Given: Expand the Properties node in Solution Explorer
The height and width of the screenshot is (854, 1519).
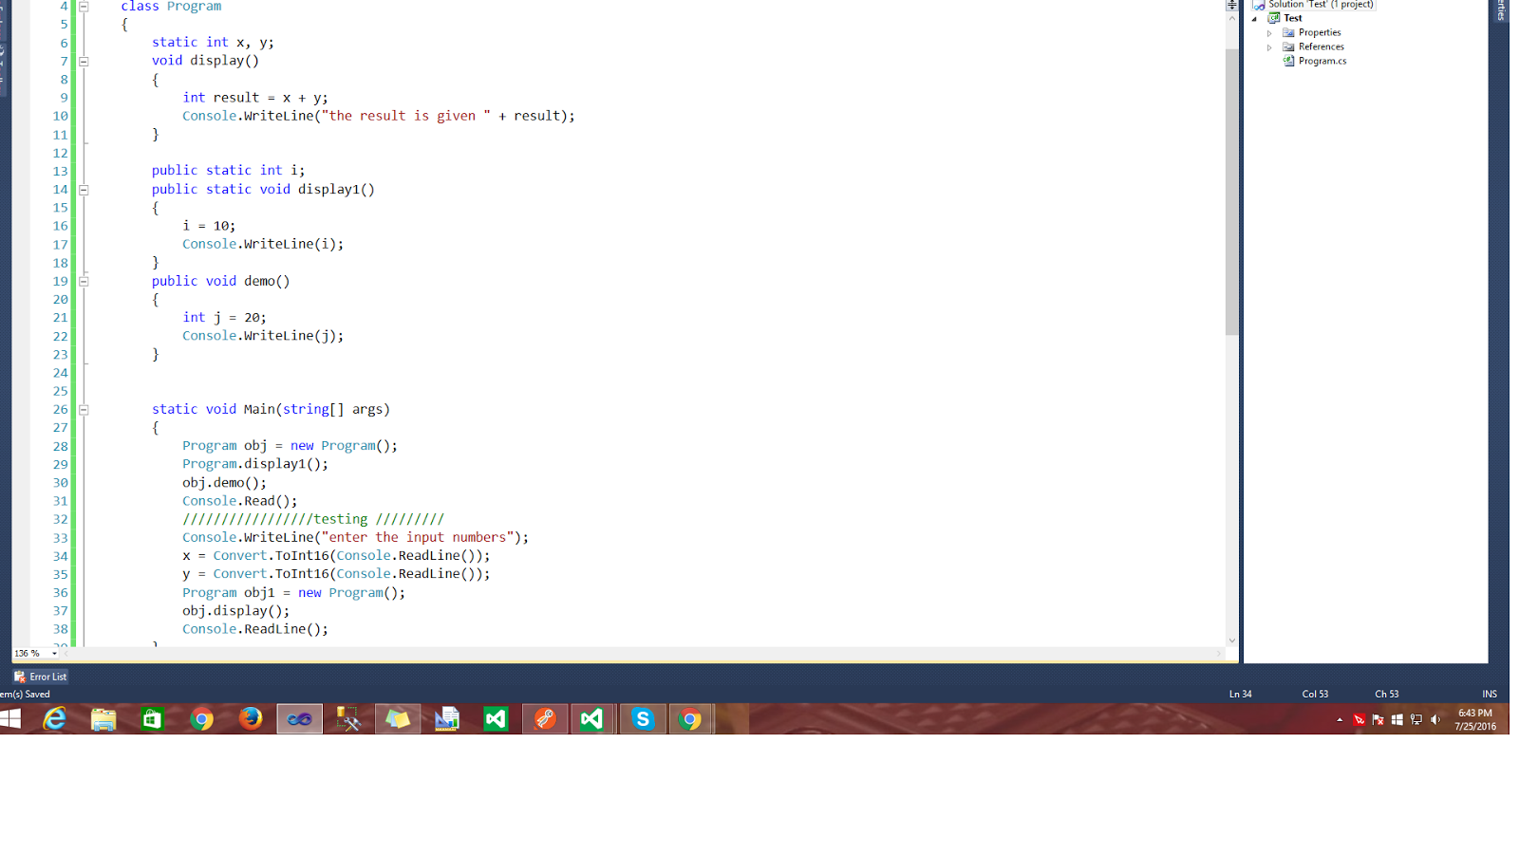Looking at the screenshot, I should 1269,31.
